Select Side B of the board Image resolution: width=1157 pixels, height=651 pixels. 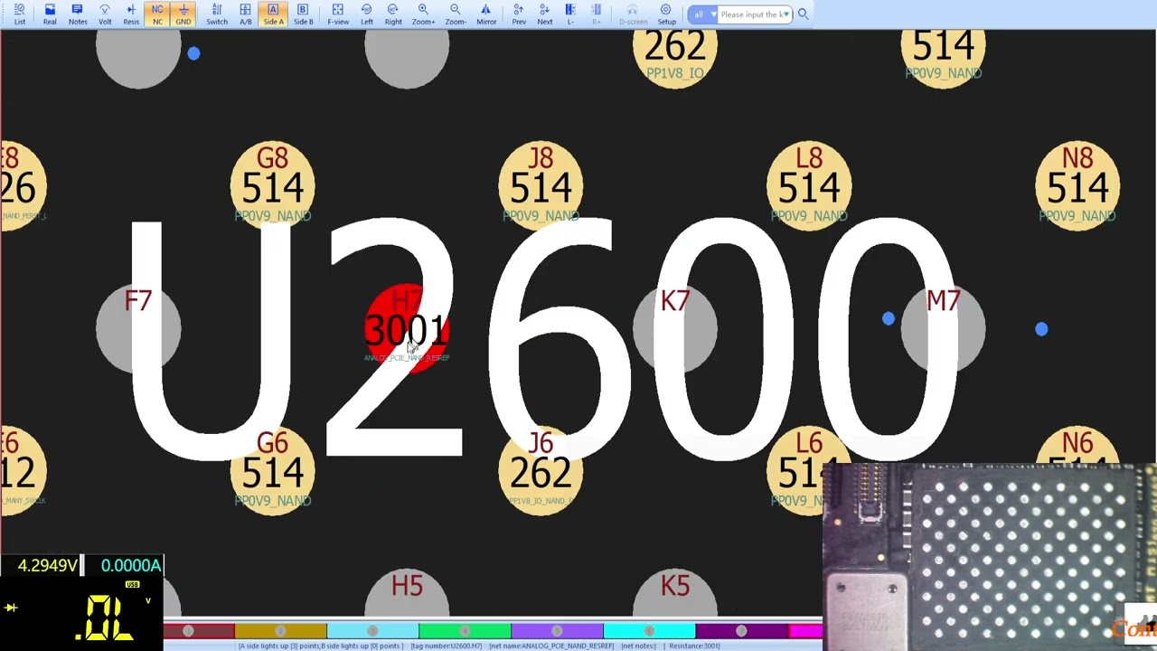pos(303,14)
